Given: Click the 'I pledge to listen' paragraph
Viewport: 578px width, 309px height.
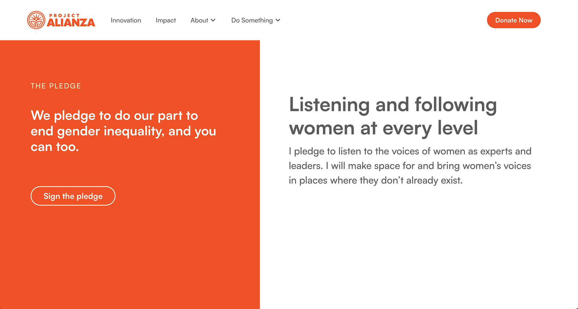Looking at the screenshot, I should [410, 166].
